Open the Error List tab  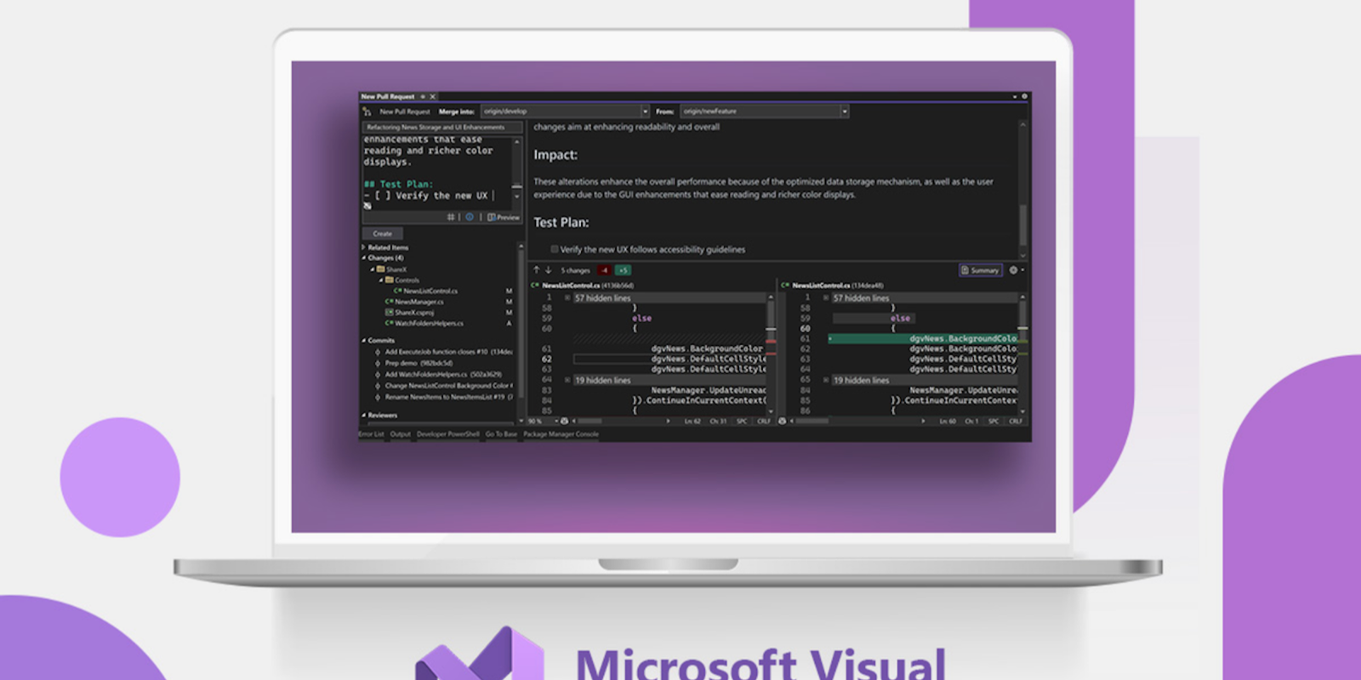click(x=371, y=434)
